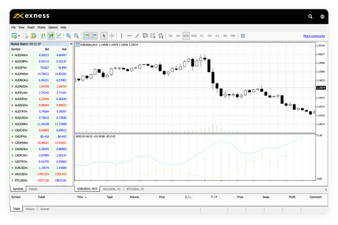
Task: Select the Trendline drawing tool
Action: coord(137,36)
